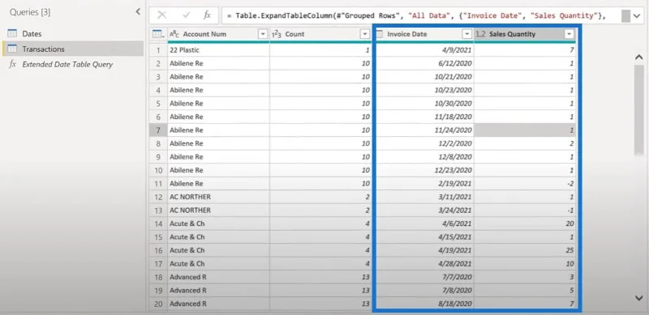Click the data type icon of Invoice Date
This screenshot has height=315, width=649.
click(x=380, y=34)
